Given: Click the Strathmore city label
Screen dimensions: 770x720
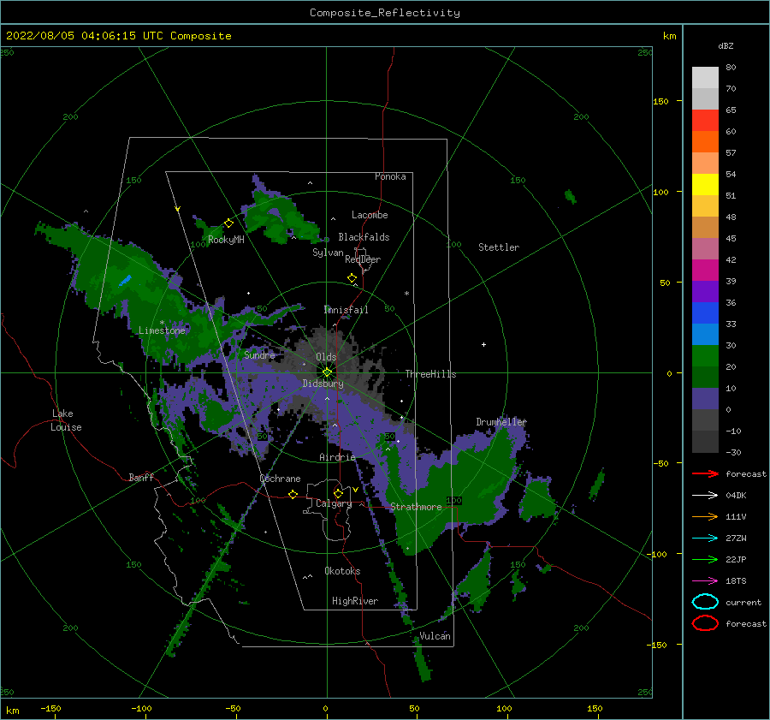Looking at the screenshot, I should (x=416, y=507).
